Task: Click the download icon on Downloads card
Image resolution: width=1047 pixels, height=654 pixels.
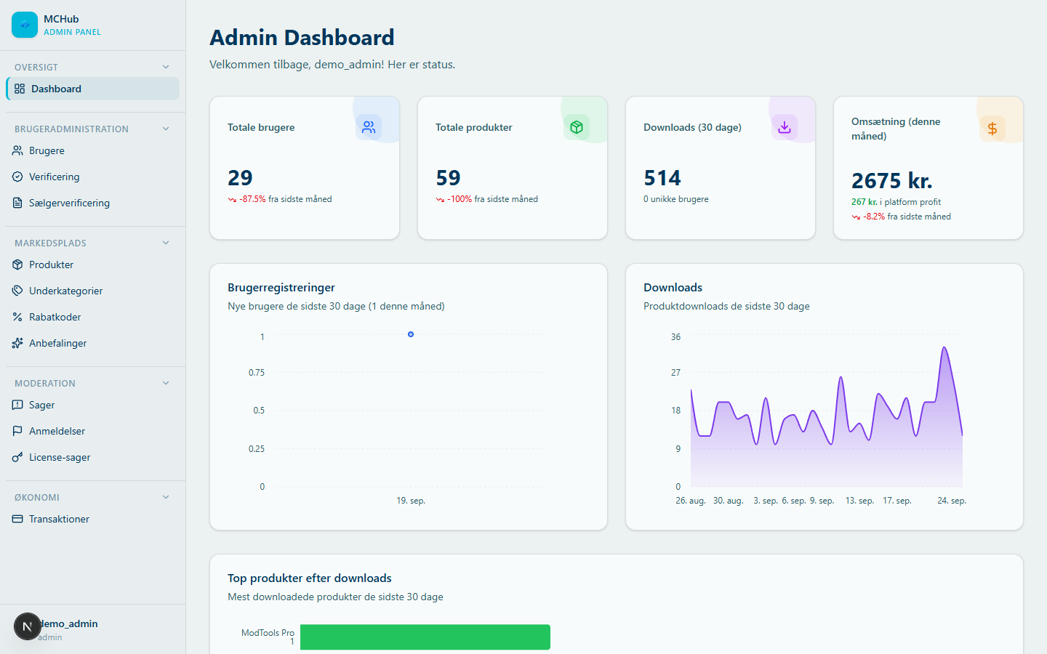Action: click(x=785, y=127)
